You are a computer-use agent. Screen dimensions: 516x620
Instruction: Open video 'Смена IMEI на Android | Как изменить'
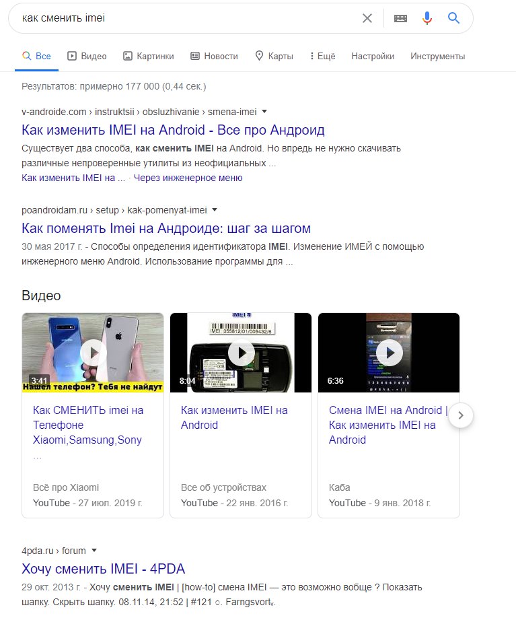(x=388, y=425)
